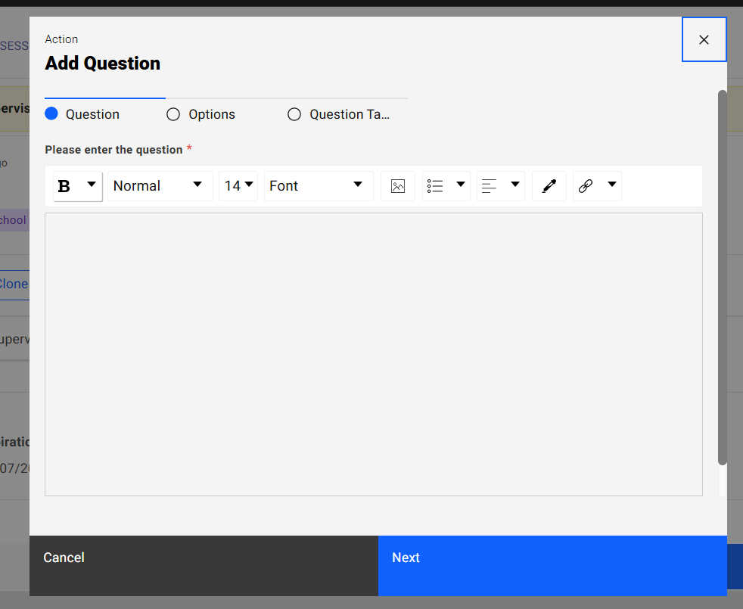Open the font size 14 dropdown
Viewport: 743px width, 609px height.
[x=238, y=186]
